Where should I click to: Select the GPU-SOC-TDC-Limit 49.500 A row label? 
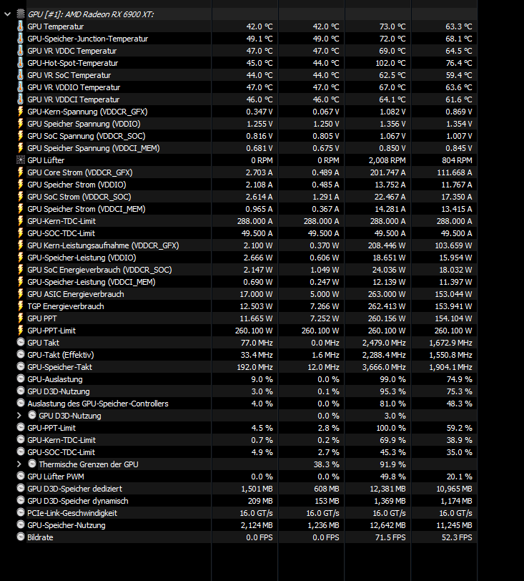pos(61,233)
